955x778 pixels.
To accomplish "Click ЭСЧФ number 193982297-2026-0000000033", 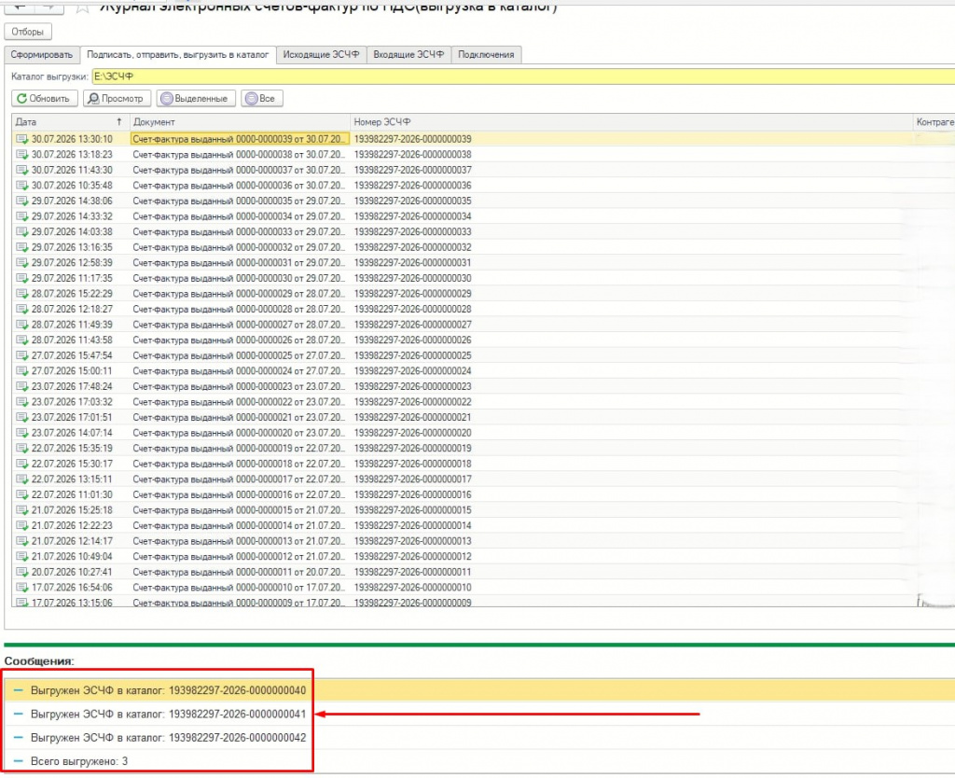I will (x=413, y=232).
